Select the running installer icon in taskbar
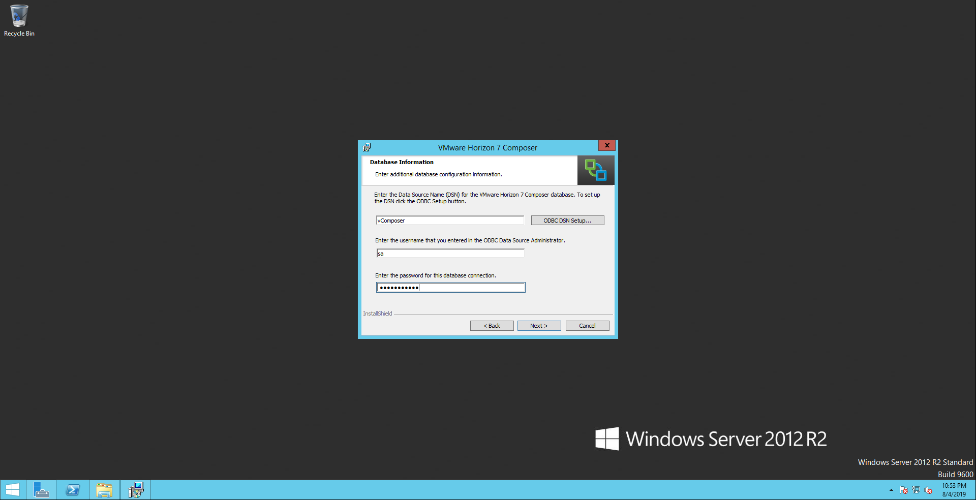The width and height of the screenshot is (976, 500). click(x=136, y=490)
